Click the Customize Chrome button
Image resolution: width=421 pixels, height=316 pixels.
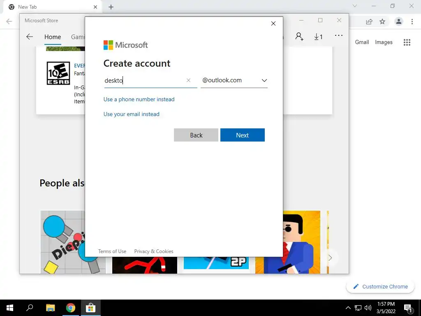pos(380,286)
